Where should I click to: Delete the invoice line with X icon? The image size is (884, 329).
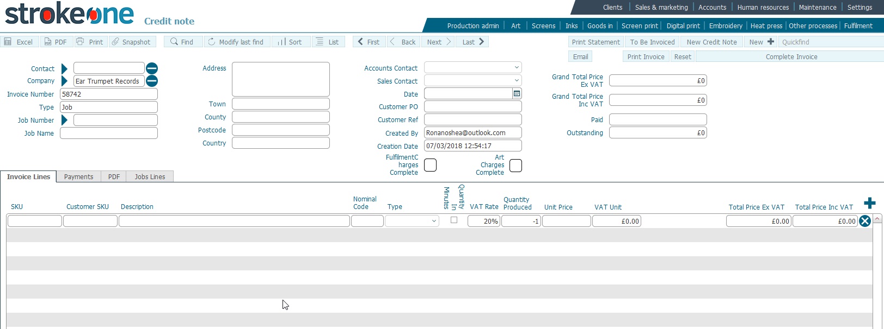pyautogui.click(x=864, y=221)
